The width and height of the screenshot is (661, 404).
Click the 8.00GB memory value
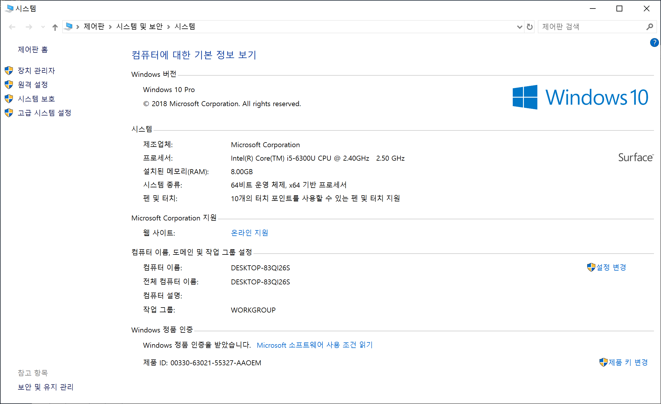pyautogui.click(x=242, y=172)
